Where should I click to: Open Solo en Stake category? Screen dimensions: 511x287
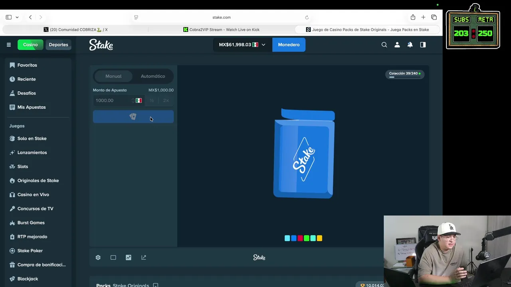pyautogui.click(x=39, y=138)
